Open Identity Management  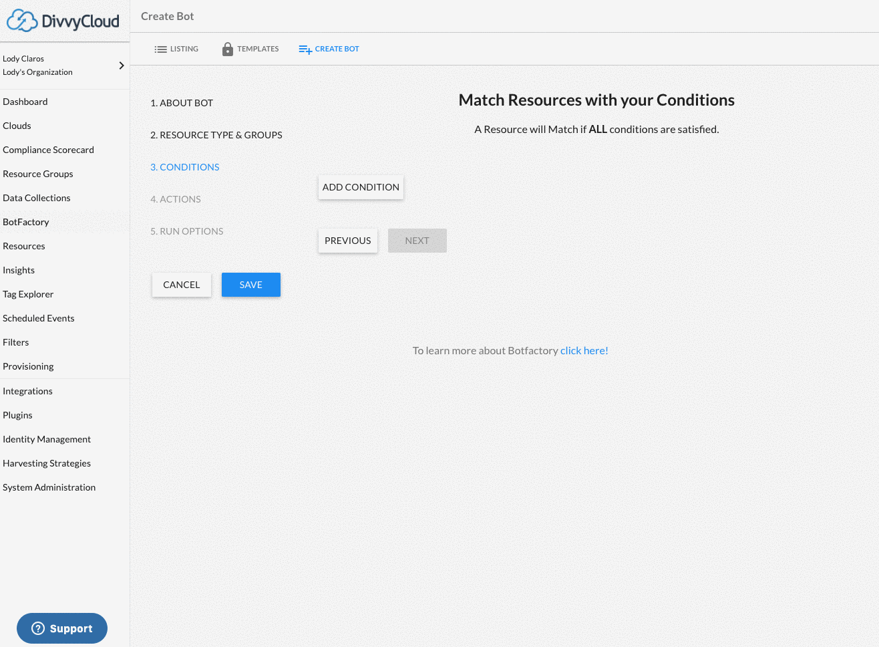[x=47, y=439]
